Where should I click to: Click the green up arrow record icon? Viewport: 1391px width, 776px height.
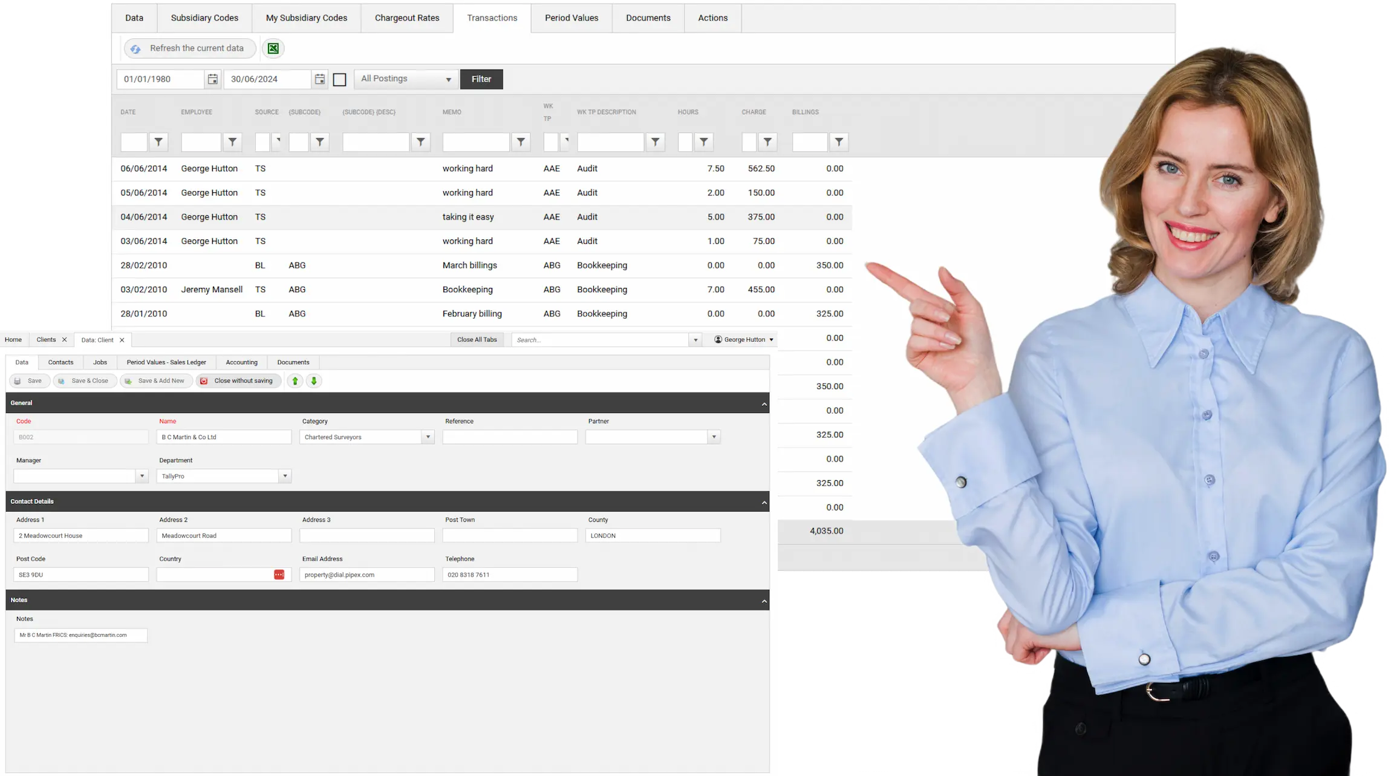point(295,381)
